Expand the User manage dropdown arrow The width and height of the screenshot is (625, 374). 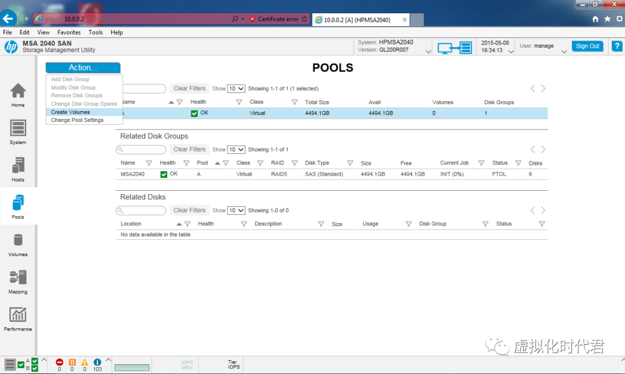564,52
